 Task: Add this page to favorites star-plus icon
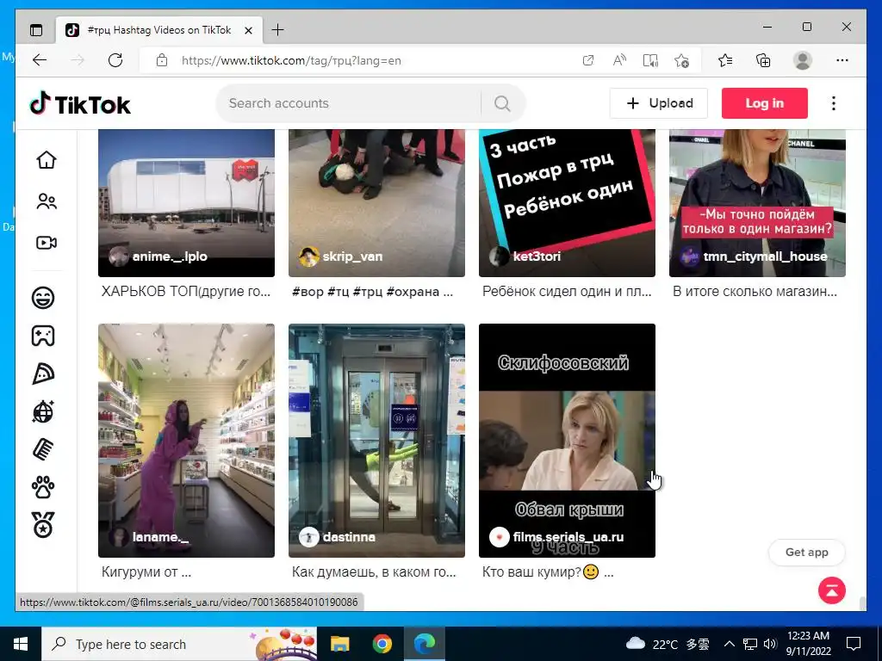coord(682,60)
